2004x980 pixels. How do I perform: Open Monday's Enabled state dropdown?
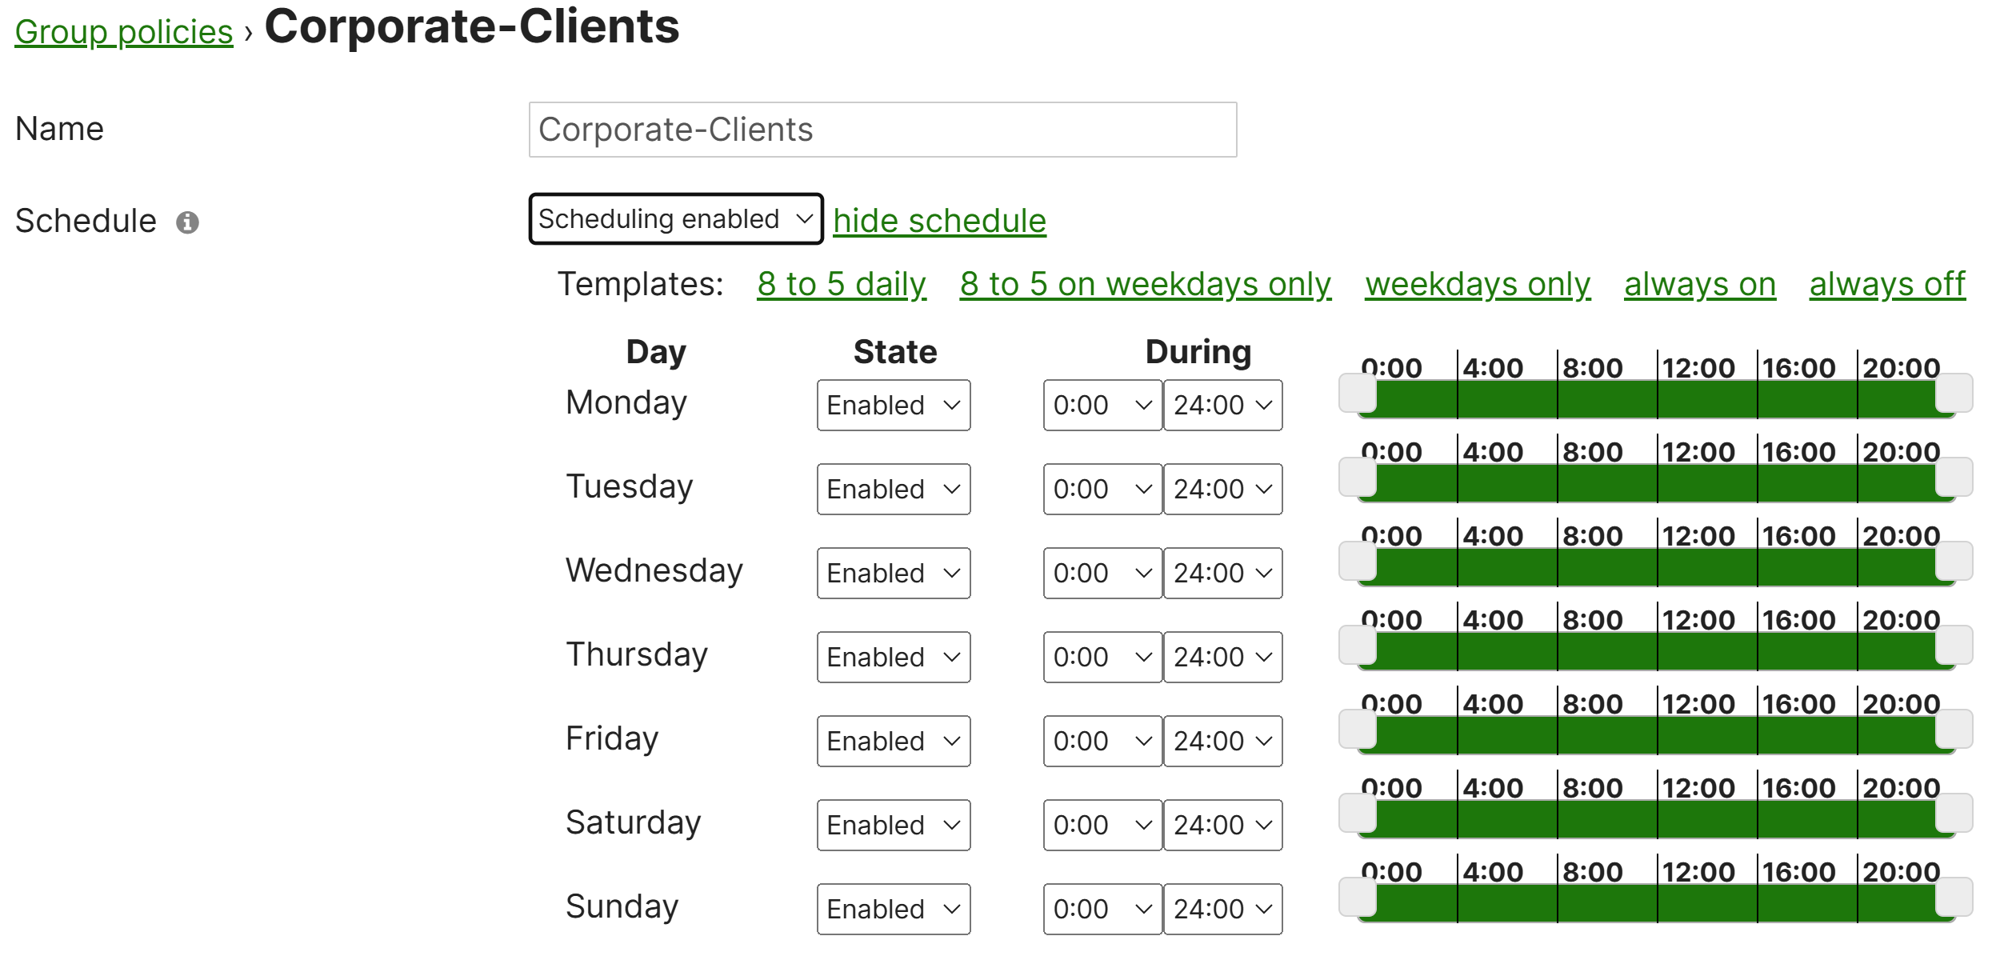coord(894,405)
